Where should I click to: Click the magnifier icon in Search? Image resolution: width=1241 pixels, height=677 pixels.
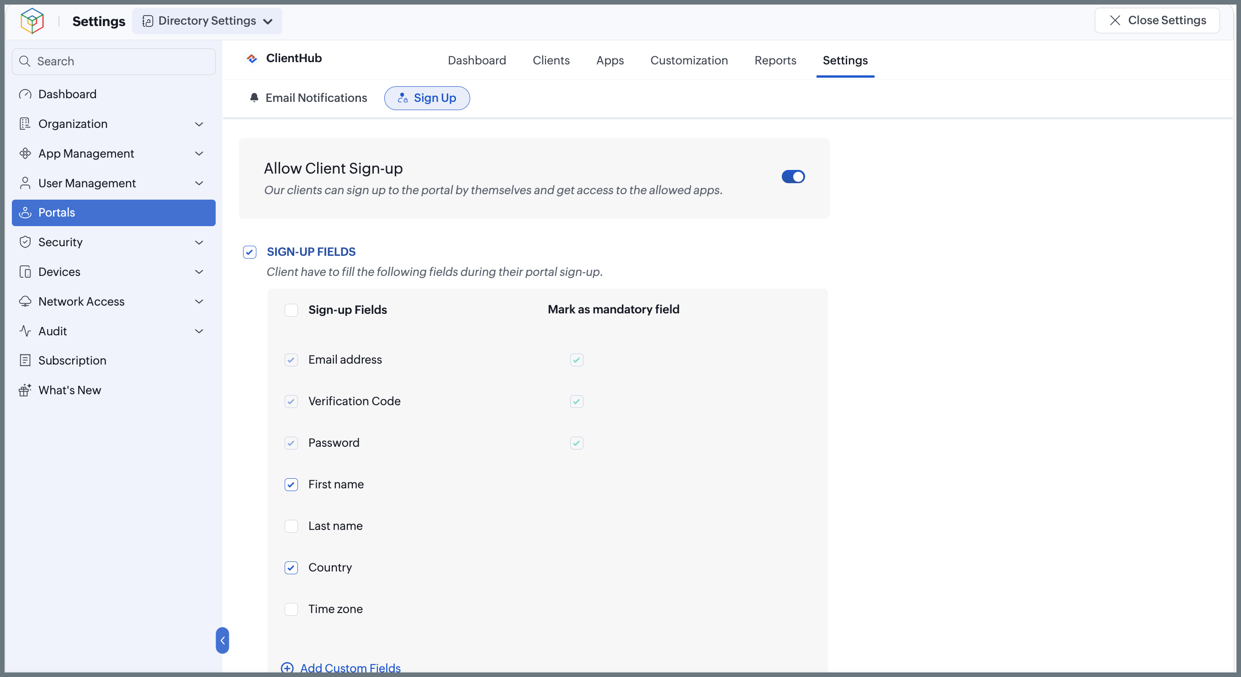(x=25, y=61)
